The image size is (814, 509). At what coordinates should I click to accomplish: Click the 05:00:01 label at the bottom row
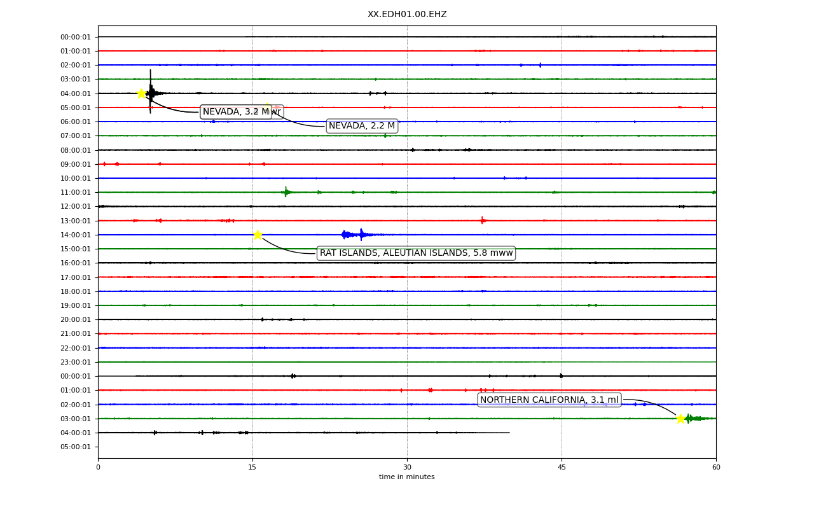(x=76, y=447)
